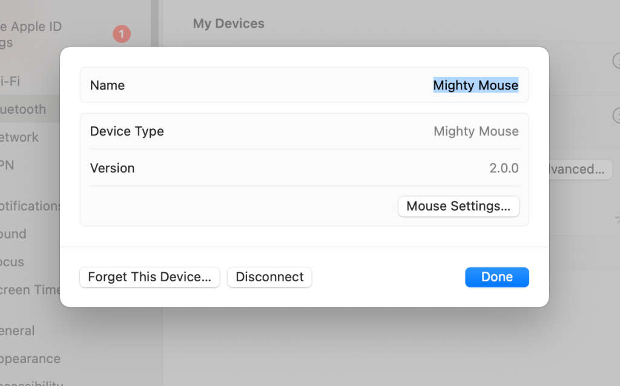The image size is (620, 386).
Task: Click the info icon for the second device
Action: (x=616, y=115)
